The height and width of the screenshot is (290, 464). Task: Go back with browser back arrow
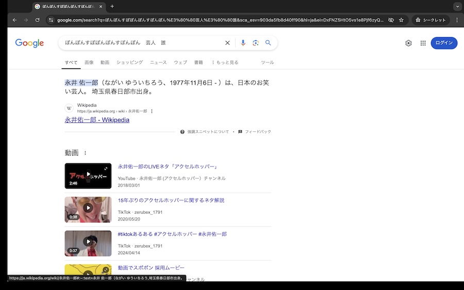[x=14, y=20]
